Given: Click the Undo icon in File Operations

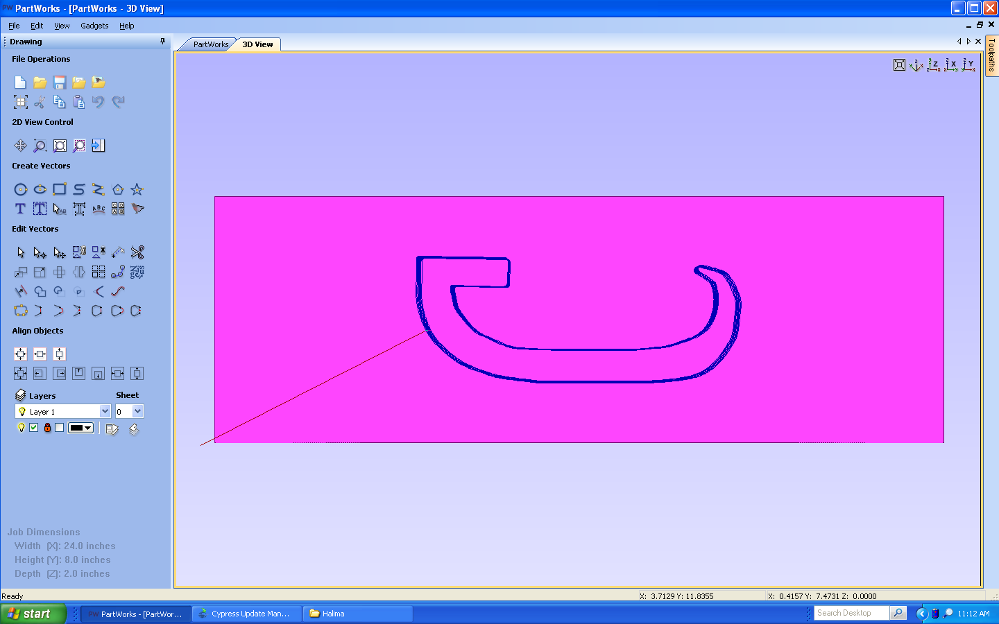Looking at the screenshot, I should coord(98,101).
